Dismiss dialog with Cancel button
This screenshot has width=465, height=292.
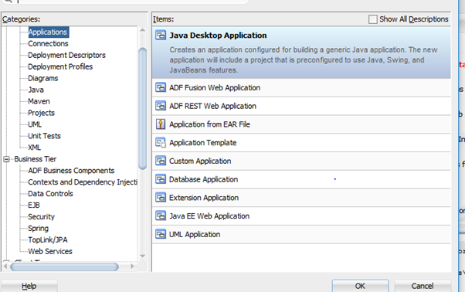coord(423,286)
